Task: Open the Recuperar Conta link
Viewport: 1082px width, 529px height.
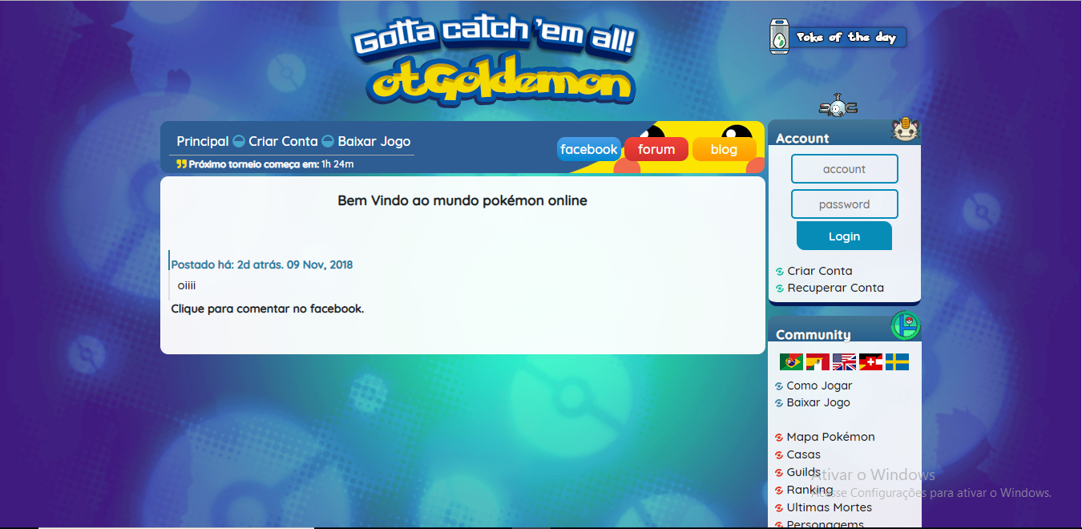Action: [x=835, y=288]
